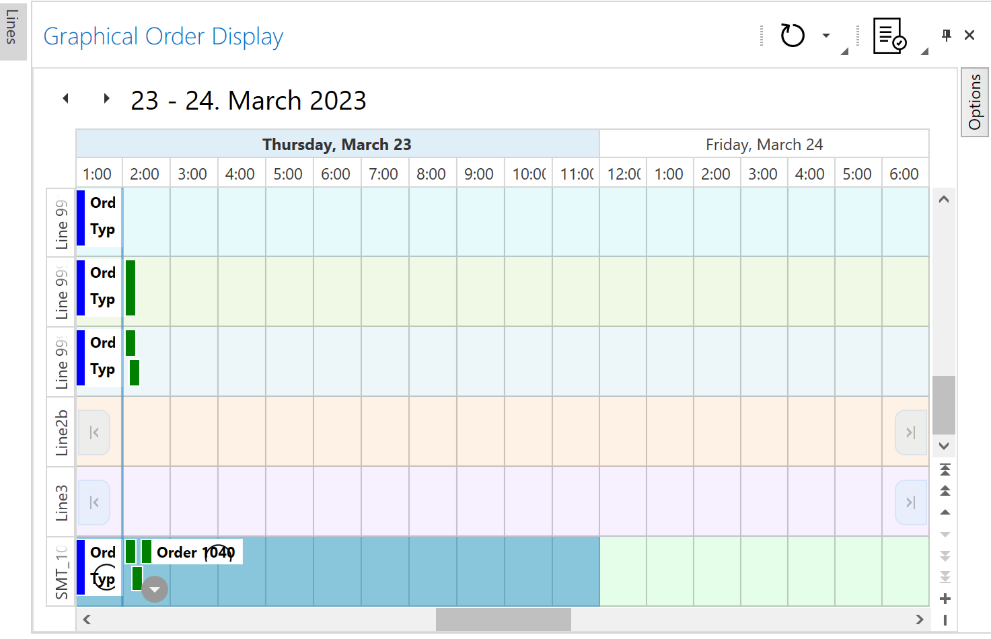The width and height of the screenshot is (991, 639).
Task: Click the jump-to-order icon on Line2b row
Action: click(94, 433)
